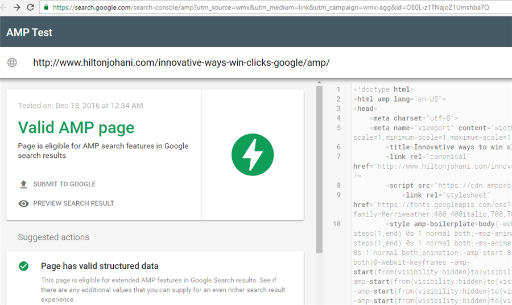Screen dimensions: 512x305
Task: Open 'Page has valid structured data' item
Action: pos(100,266)
